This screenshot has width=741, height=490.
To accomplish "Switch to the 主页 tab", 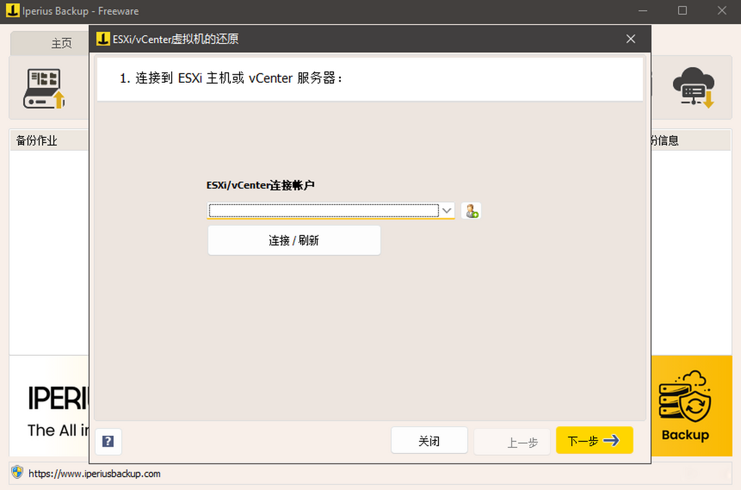I will [x=61, y=43].
